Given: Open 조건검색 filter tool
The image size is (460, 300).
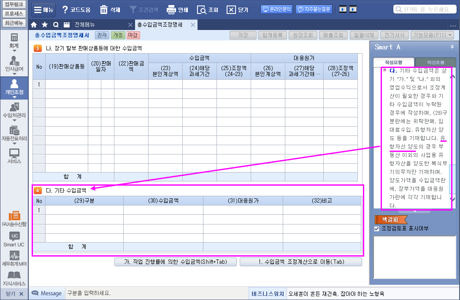Looking at the screenshot, I should pyautogui.click(x=144, y=10).
